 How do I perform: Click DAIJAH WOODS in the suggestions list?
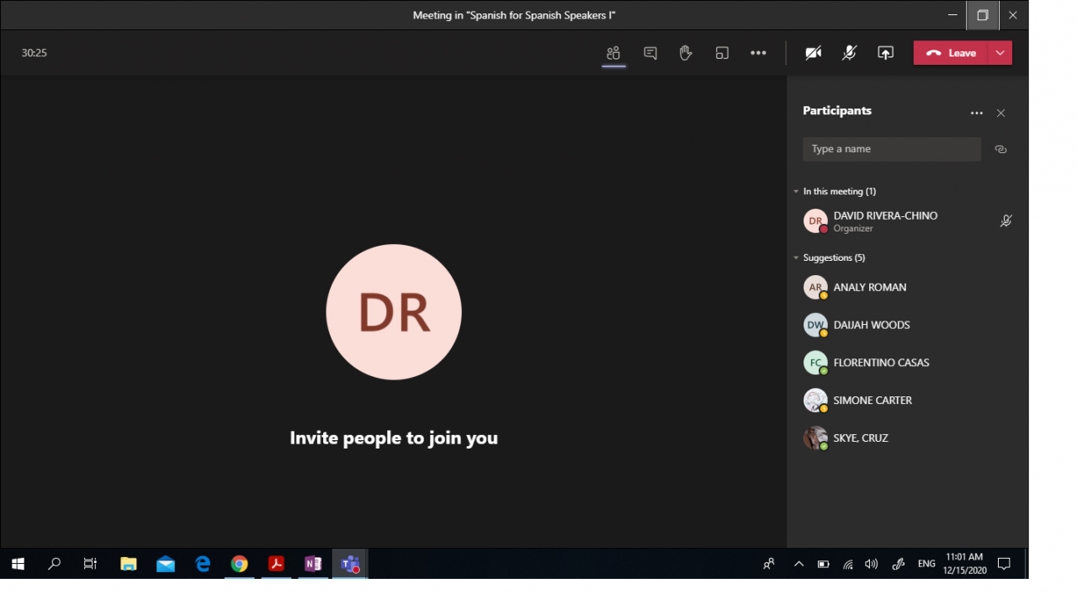[x=871, y=325]
